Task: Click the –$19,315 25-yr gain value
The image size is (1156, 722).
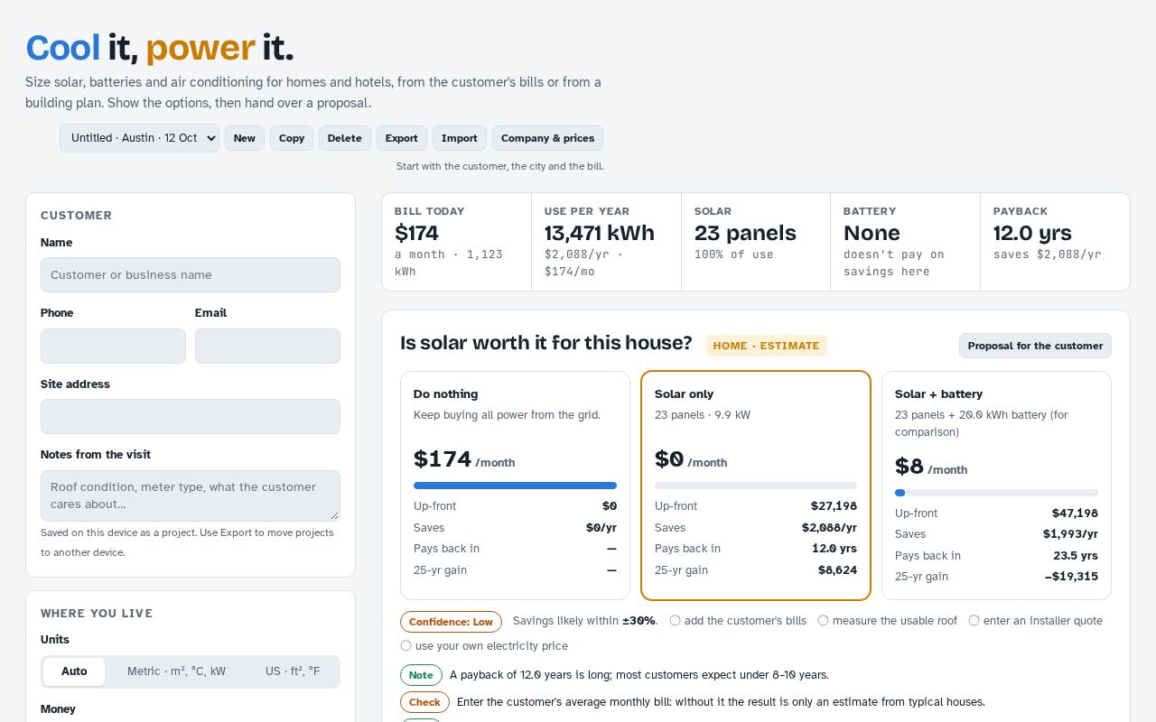Action: coord(1071,577)
